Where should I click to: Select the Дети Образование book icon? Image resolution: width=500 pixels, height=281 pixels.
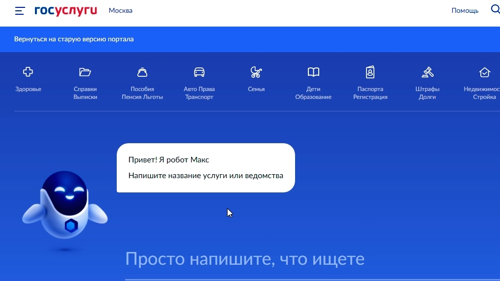pyautogui.click(x=313, y=72)
